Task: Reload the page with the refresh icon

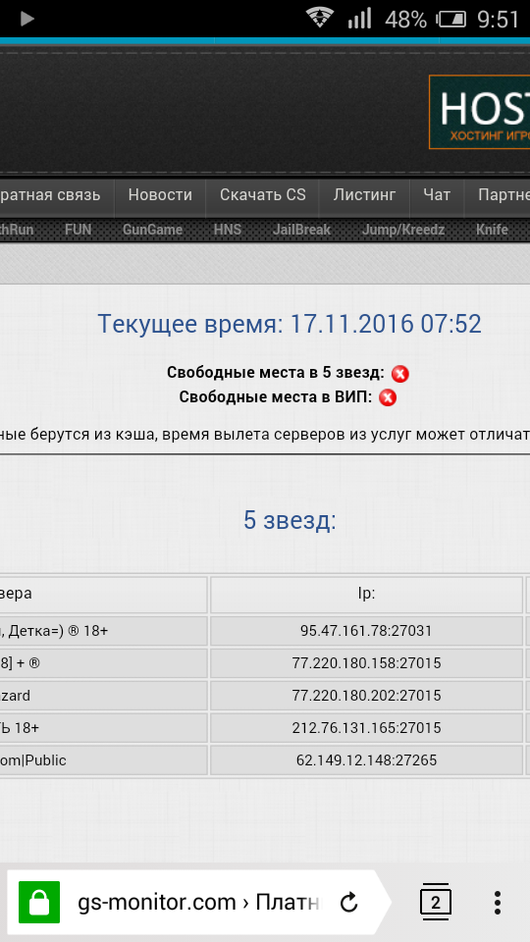Action: click(348, 903)
